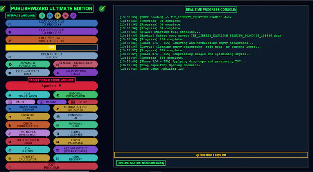This screenshot has height=172, width=313.
Task: Click Load EPUB File To Process button
Action: pyautogui.click(x=52, y=31)
